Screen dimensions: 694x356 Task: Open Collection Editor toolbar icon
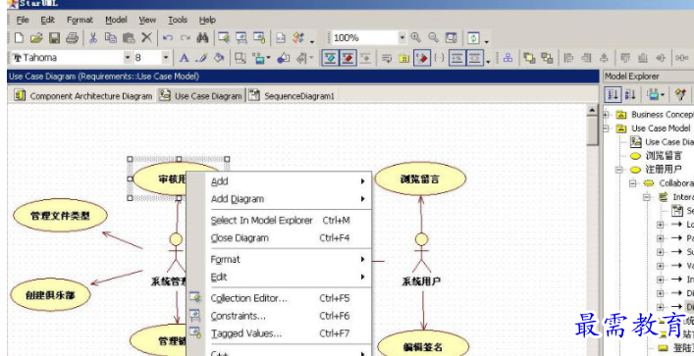point(224,38)
